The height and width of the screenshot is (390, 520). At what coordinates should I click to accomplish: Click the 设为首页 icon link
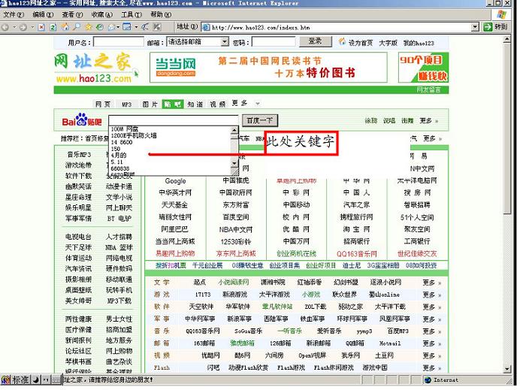tap(355, 43)
